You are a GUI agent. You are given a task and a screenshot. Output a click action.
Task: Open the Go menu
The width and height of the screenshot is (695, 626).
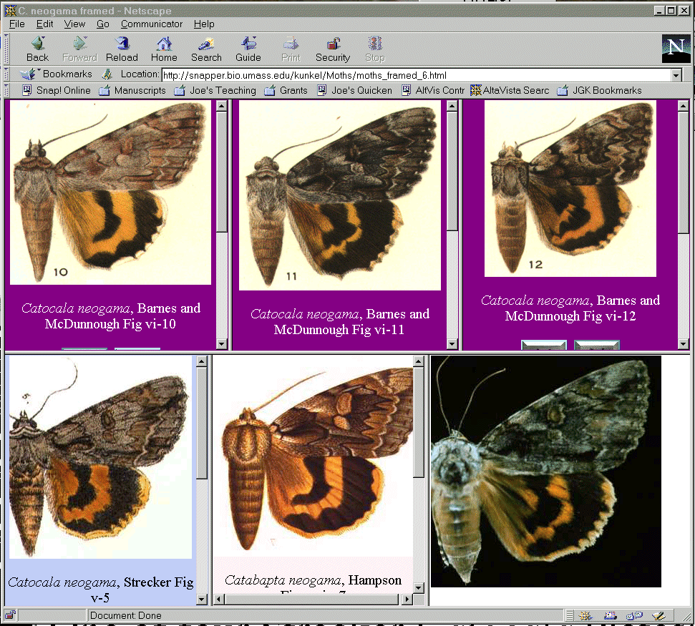103,24
